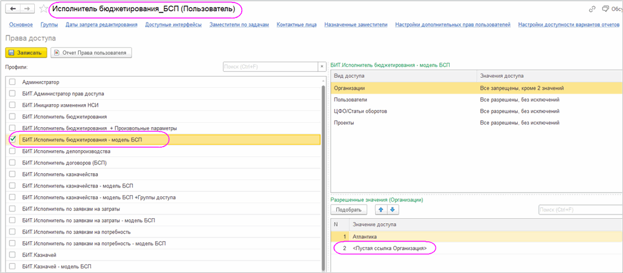Add to favorites with the star icon
Screen dimensions: 623x273
click(43, 9)
